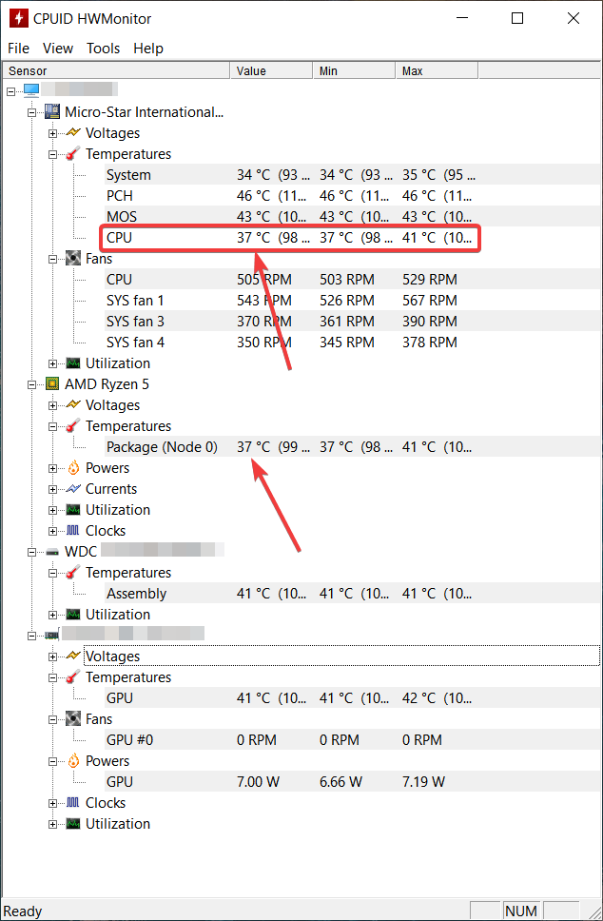
Task: Click the voltage icon under Micro-Star International
Action: [73, 133]
